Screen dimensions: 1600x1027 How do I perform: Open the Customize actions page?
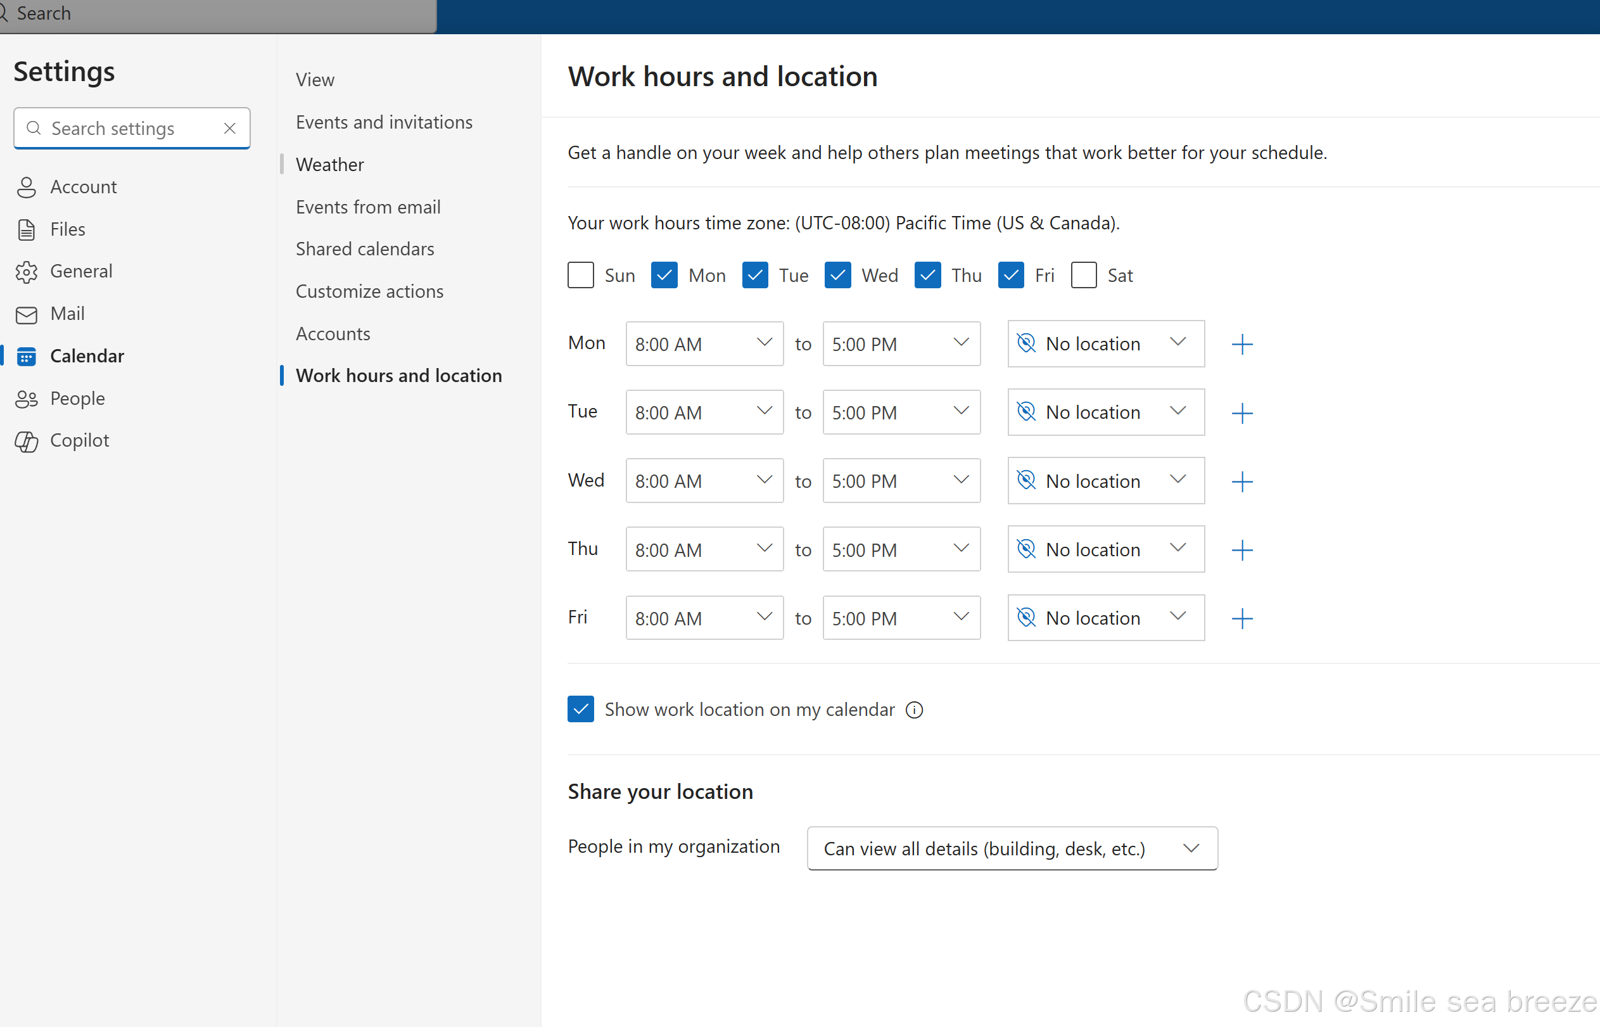tap(369, 291)
